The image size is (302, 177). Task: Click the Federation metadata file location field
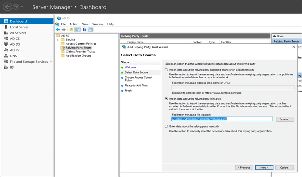[x=222, y=119]
